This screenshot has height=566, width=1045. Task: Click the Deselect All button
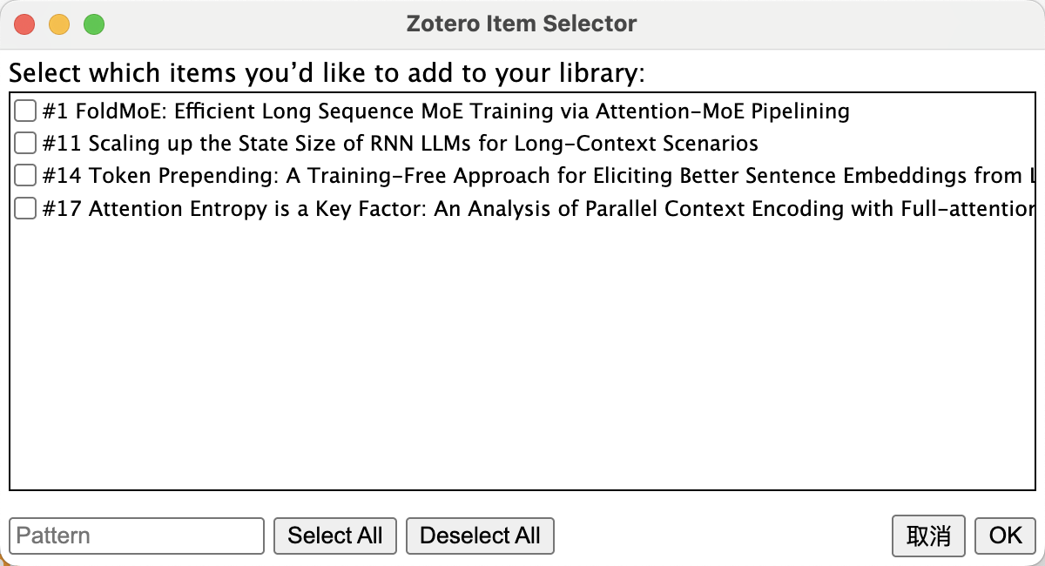coord(480,536)
